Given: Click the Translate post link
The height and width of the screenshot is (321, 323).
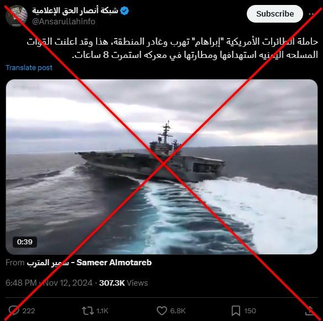Looking at the screenshot, I should 29,67.
